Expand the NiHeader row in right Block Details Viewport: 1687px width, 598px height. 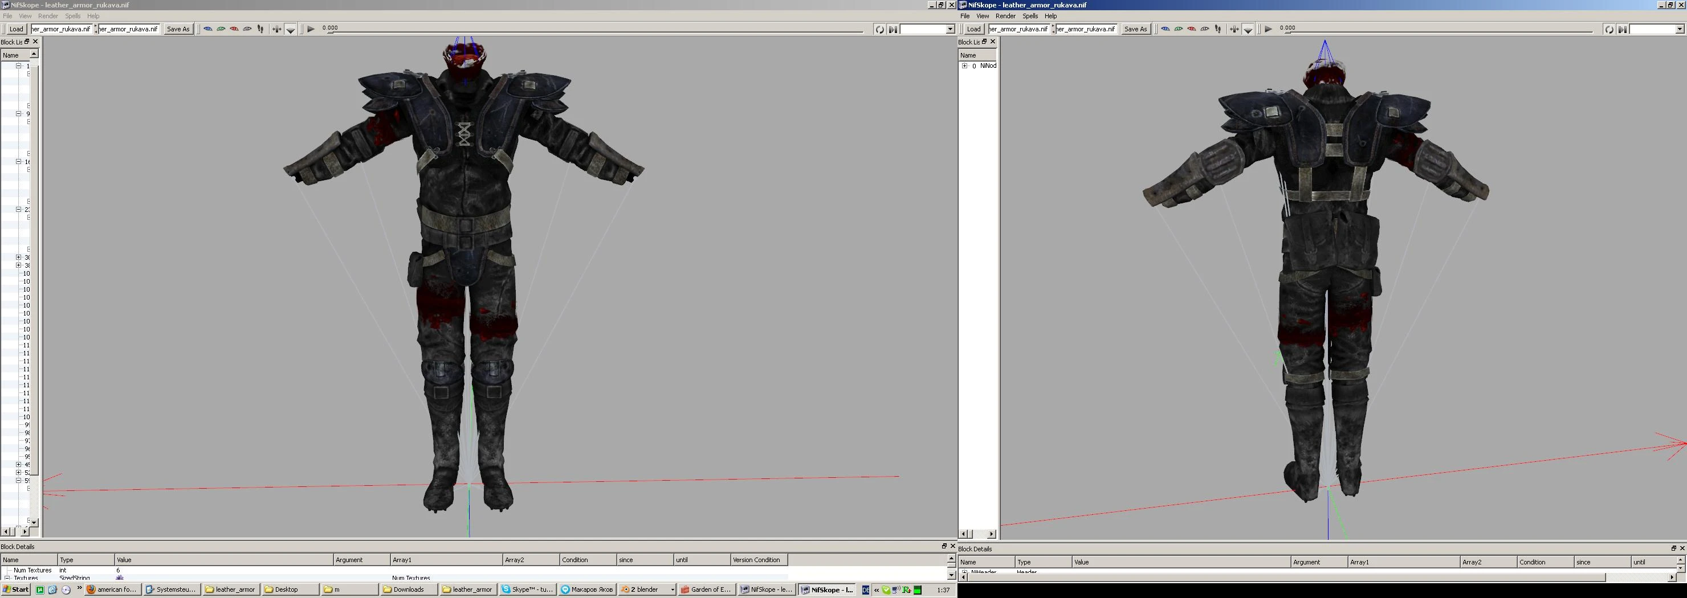pyautogui.click(x=964, y=572)
